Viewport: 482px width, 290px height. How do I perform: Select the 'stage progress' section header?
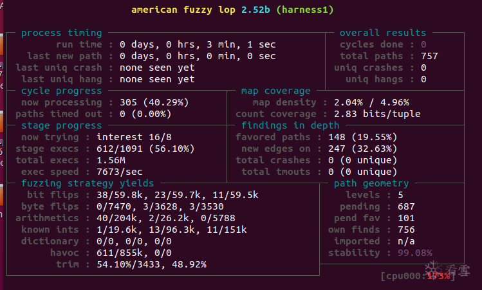pyautogui.click(x=62, y=125)
